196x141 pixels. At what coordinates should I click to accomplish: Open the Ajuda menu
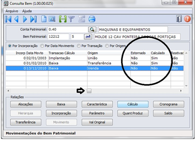[27, 11]
